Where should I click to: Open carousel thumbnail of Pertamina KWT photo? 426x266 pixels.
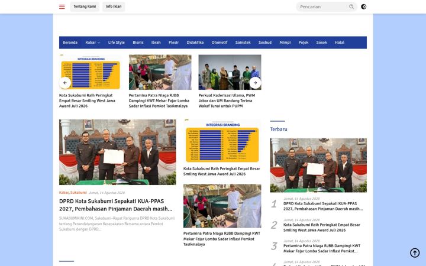160,72
